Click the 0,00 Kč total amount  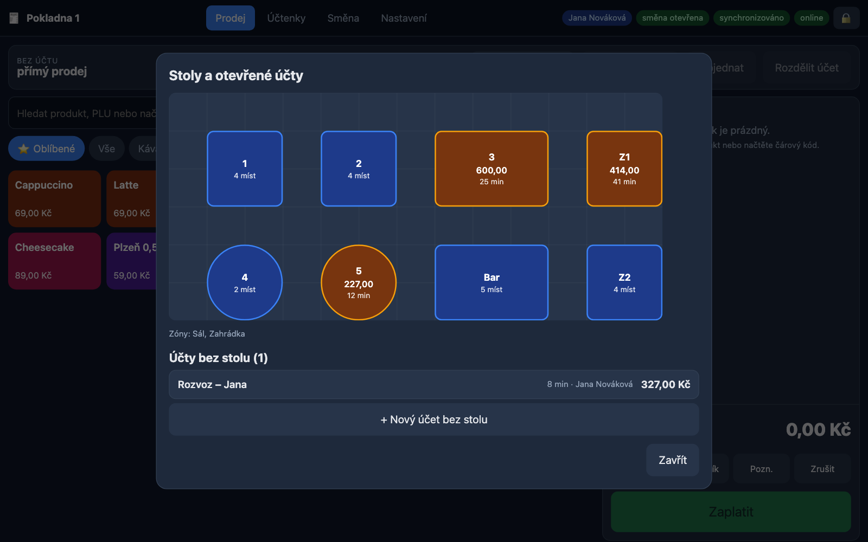(818, 430)
